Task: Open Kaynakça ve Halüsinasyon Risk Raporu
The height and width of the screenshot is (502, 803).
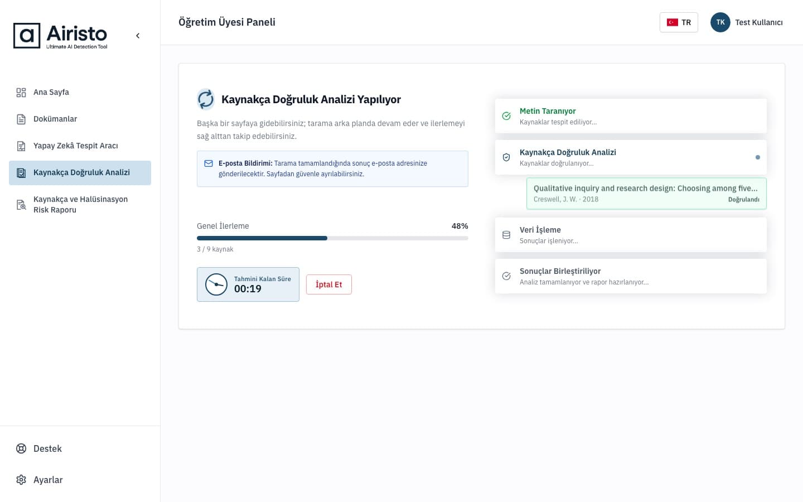Action: click(80, 205)
